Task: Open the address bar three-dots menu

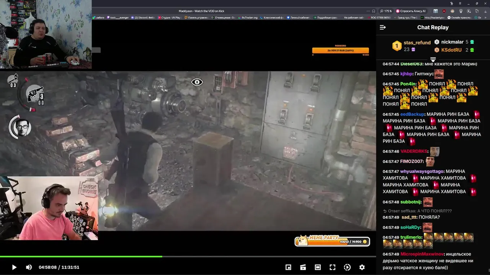Action: tap(368, 11)
